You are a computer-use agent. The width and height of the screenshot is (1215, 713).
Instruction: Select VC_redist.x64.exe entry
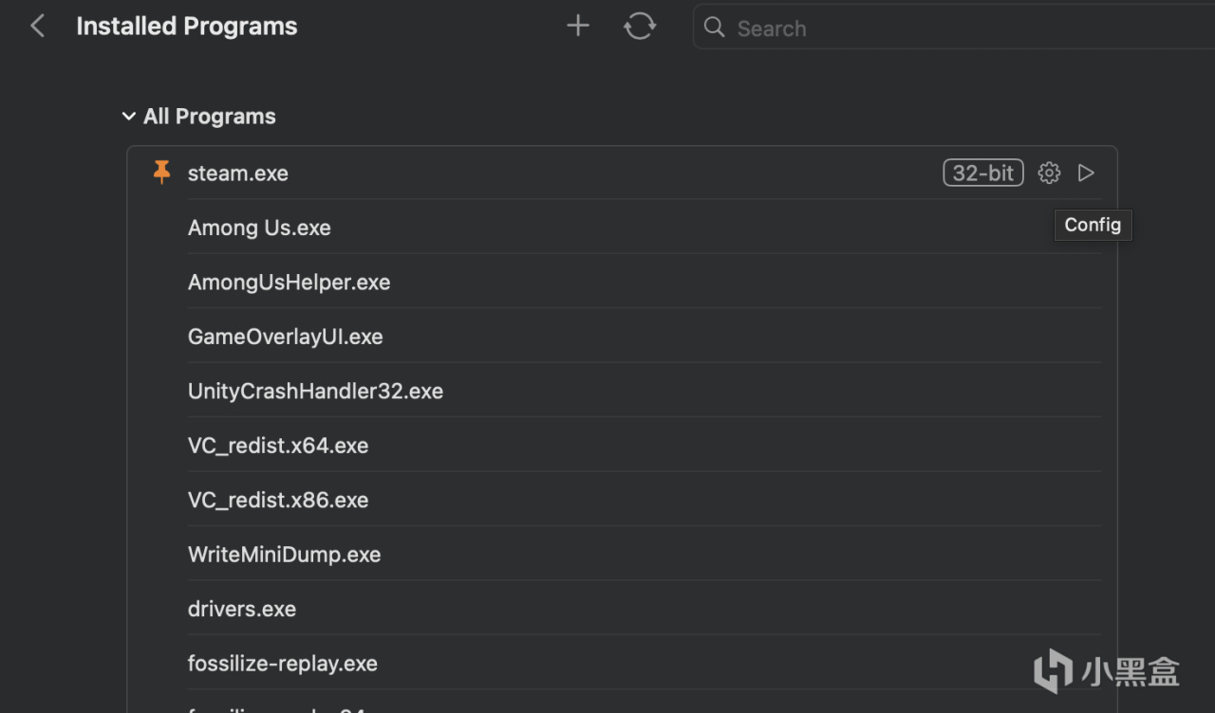[278, 446]
